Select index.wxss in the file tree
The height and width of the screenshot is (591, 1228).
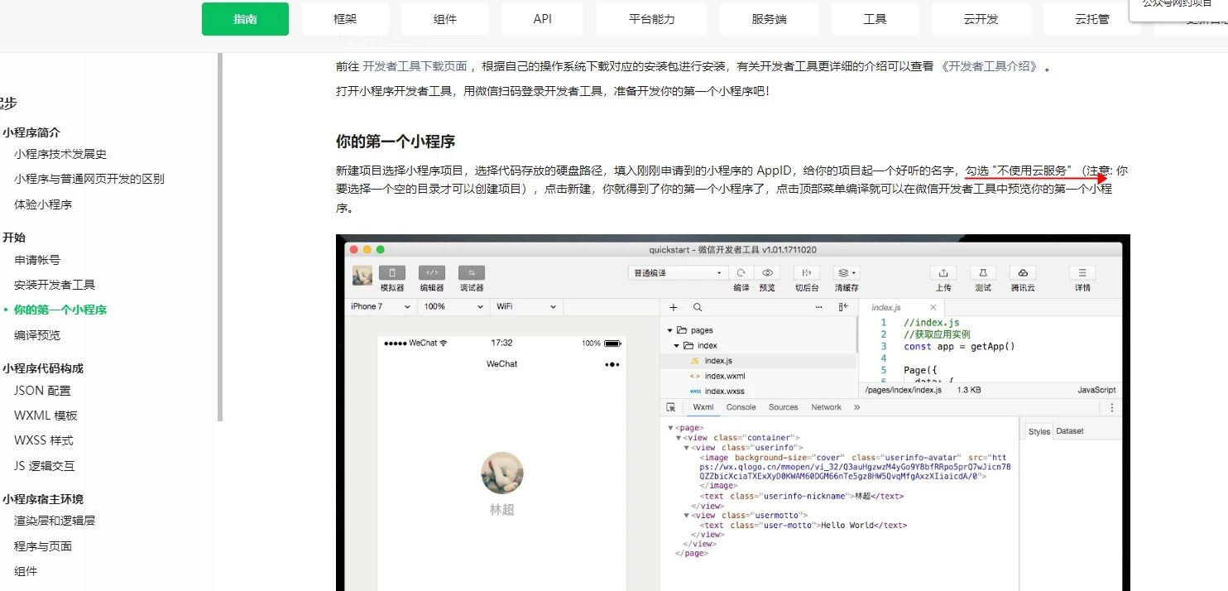[724, 391]
